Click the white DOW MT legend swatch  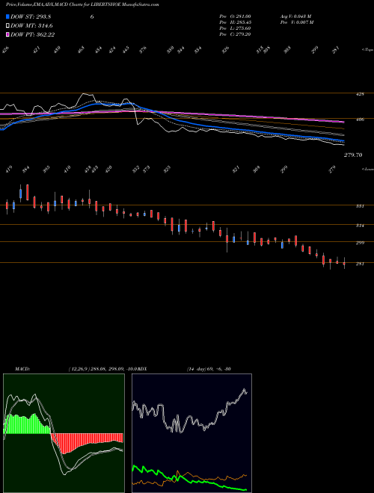click(8, 26)
